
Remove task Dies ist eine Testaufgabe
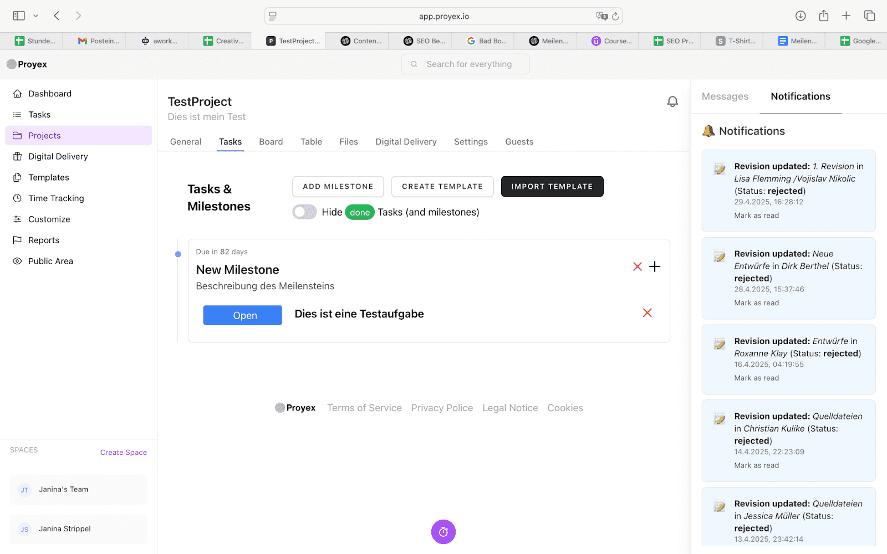pos(647,313)
